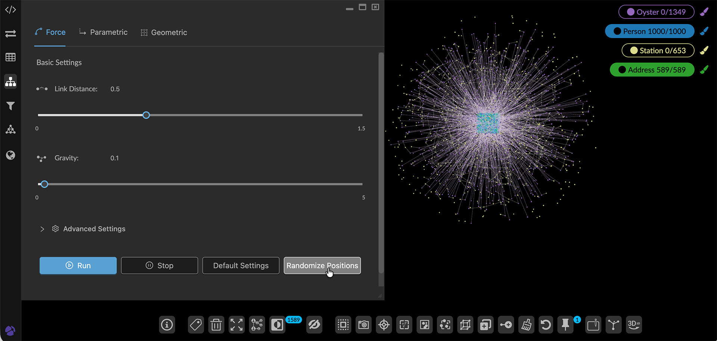This screenshot has height=341, width=717.
Task: Open the info icon in bottom toolbar
Action: tap(167, 325)
